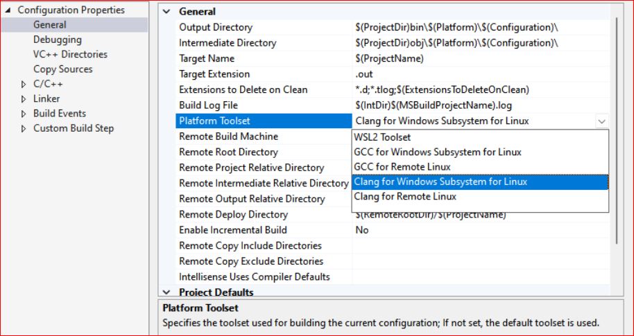Collapse the Project Defaults section chevron
Image resolution: width=634 pixels, height=336 pixels.
[x=166, y=292]
